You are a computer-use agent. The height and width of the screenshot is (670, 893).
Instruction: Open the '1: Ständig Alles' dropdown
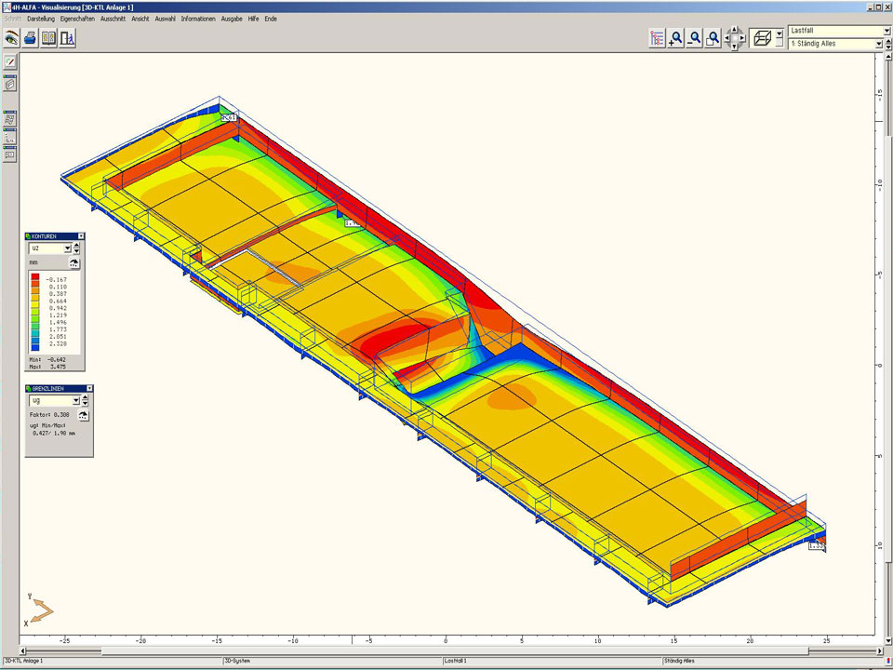pos(877,44)
